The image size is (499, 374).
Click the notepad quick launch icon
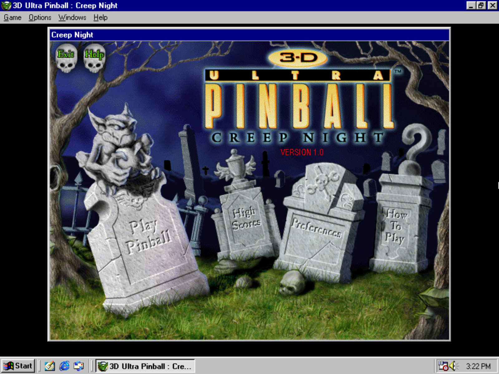tap(50, 366)
